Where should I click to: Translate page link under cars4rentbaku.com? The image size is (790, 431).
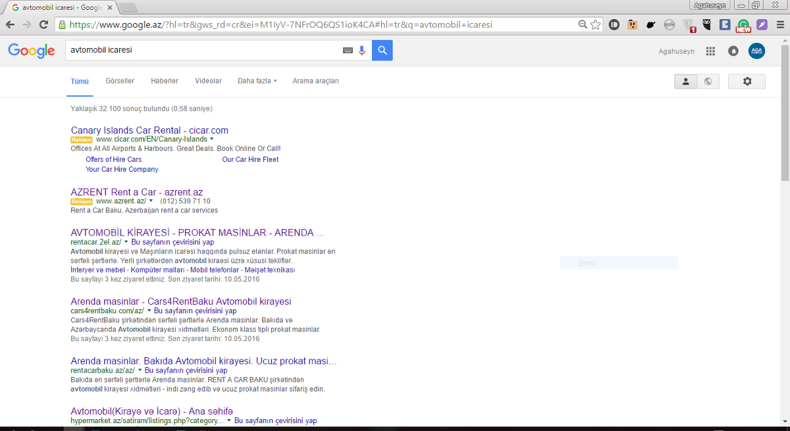point(195,311)
